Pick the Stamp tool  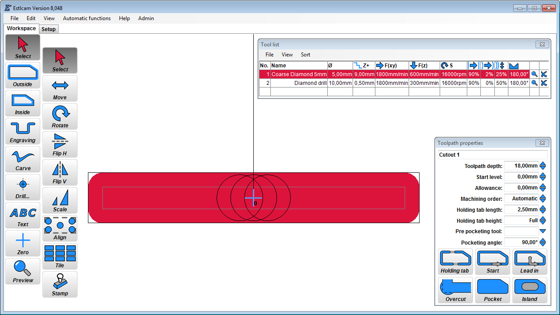tap(60, 284)
